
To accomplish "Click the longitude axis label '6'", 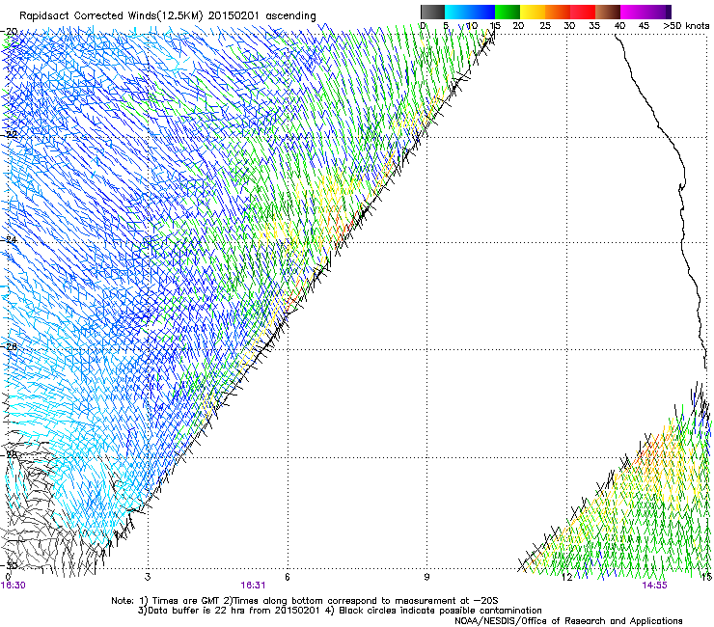I will pos(288,577).
